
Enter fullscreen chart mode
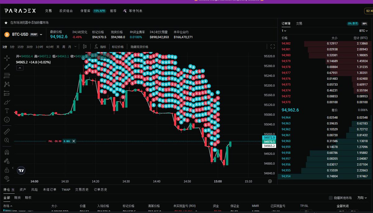(273, 47)
